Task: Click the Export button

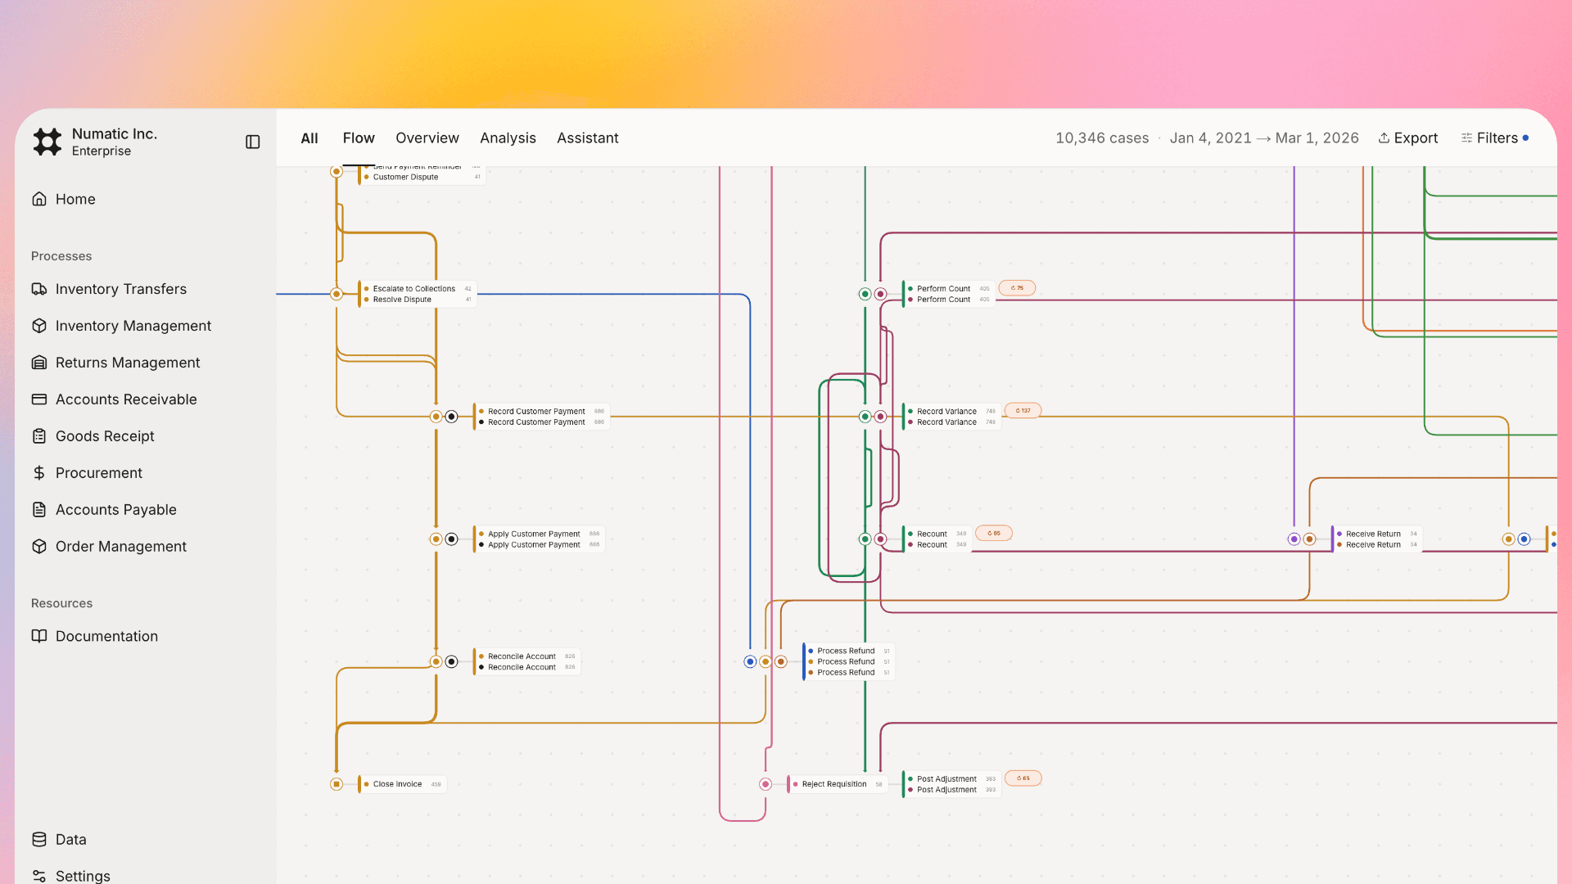Action: pyautogui.click(x=1408, y=138)
